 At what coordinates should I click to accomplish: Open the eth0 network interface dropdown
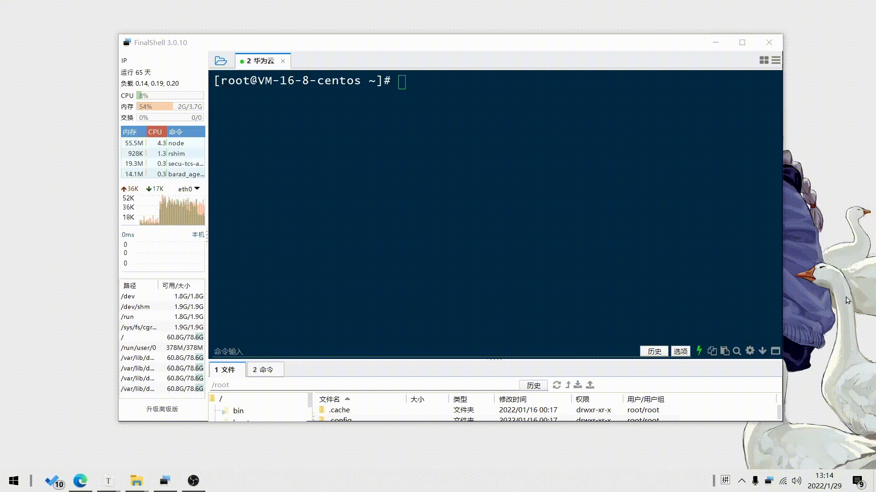[x=197, y=189]
